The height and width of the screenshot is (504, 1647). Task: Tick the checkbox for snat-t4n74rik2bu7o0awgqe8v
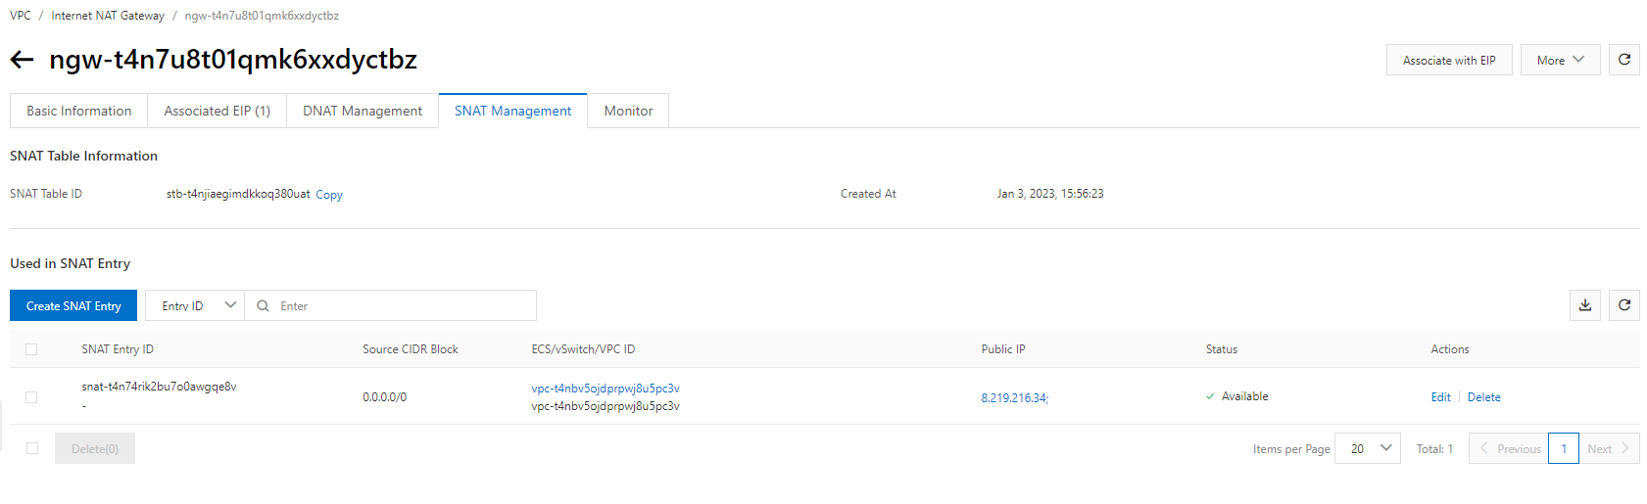click(x=31, y=397)
